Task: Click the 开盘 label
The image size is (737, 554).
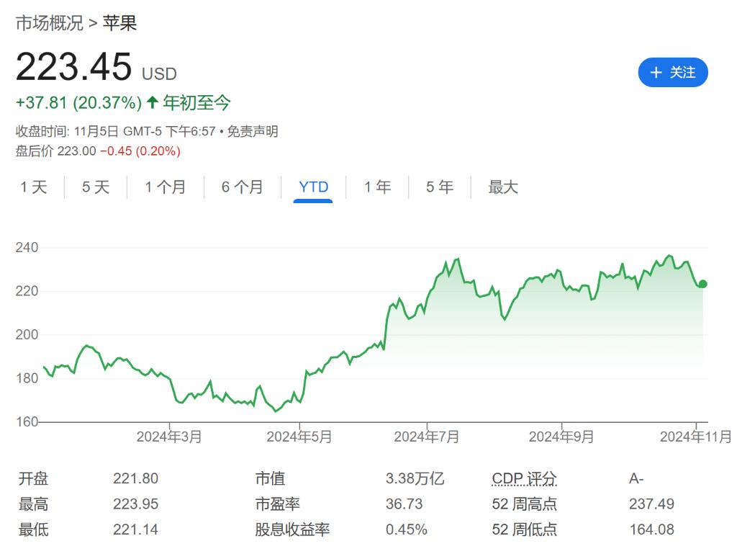Action: 33,479
